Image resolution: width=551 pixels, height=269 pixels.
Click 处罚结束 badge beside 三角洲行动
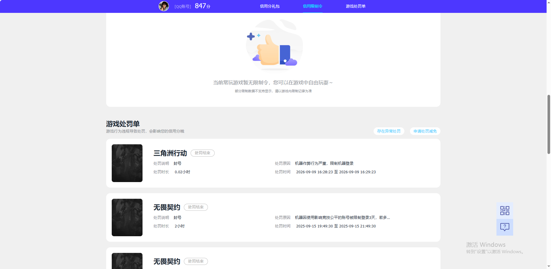pyautogui.click(x=203, y=153)
